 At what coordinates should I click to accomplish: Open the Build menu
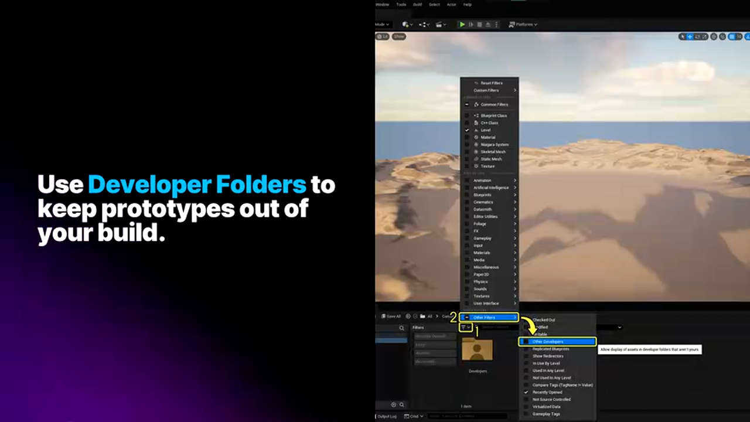417,4
